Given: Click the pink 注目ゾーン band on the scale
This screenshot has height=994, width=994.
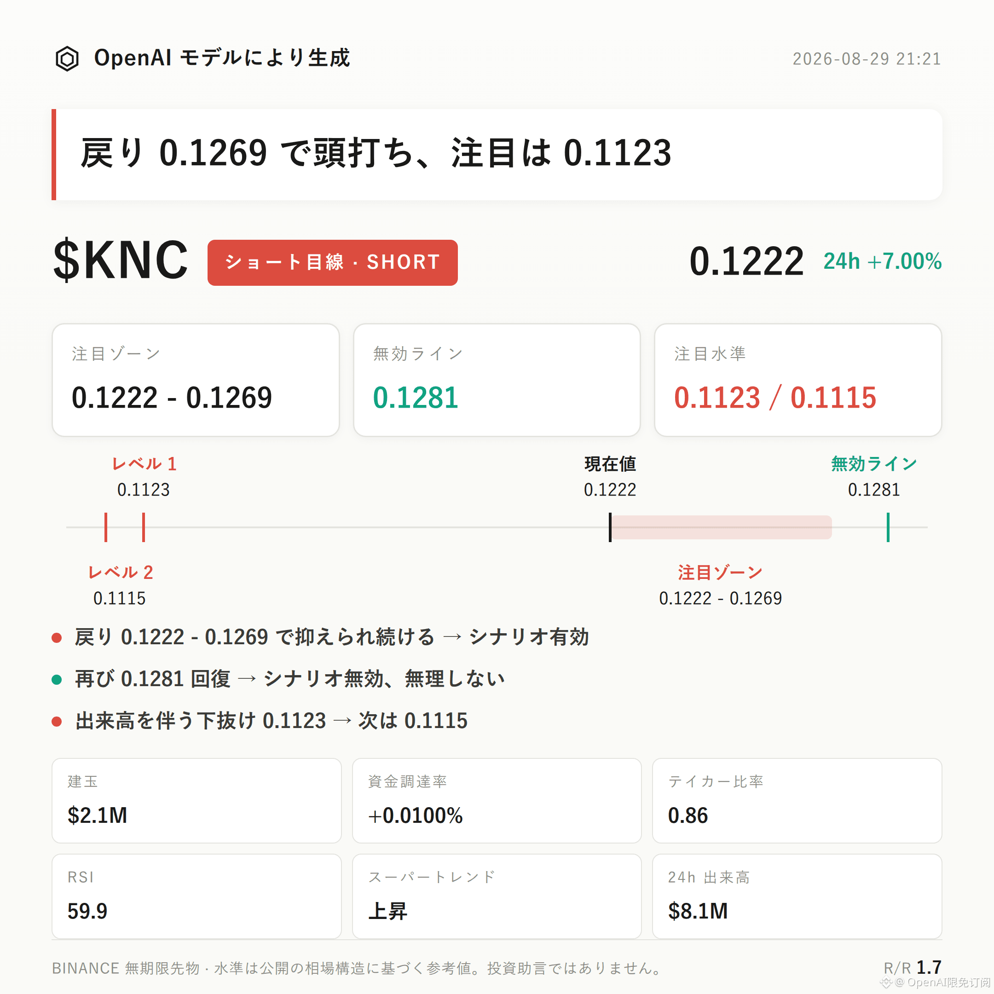Looking at the screenshot, I should pos(721,527).
